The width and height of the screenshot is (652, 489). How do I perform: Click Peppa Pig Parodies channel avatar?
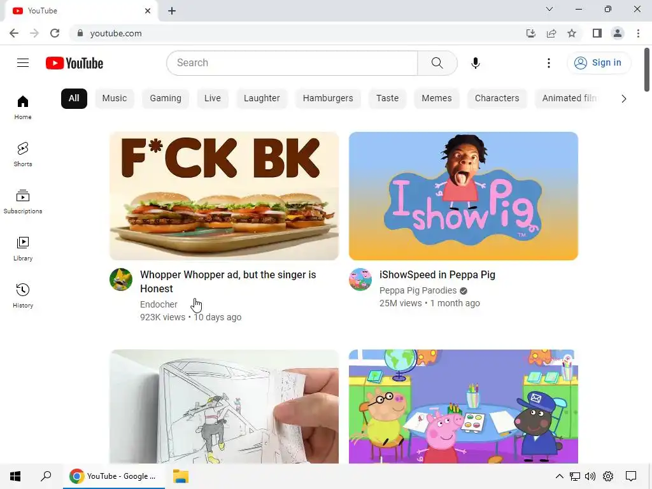coord(360,280)
